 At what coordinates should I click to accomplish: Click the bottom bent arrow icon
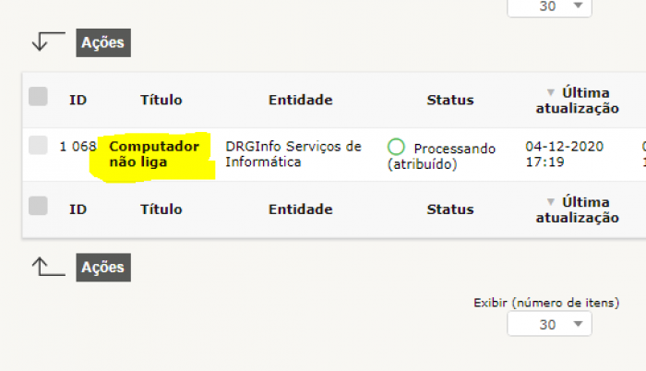point(47,268)
